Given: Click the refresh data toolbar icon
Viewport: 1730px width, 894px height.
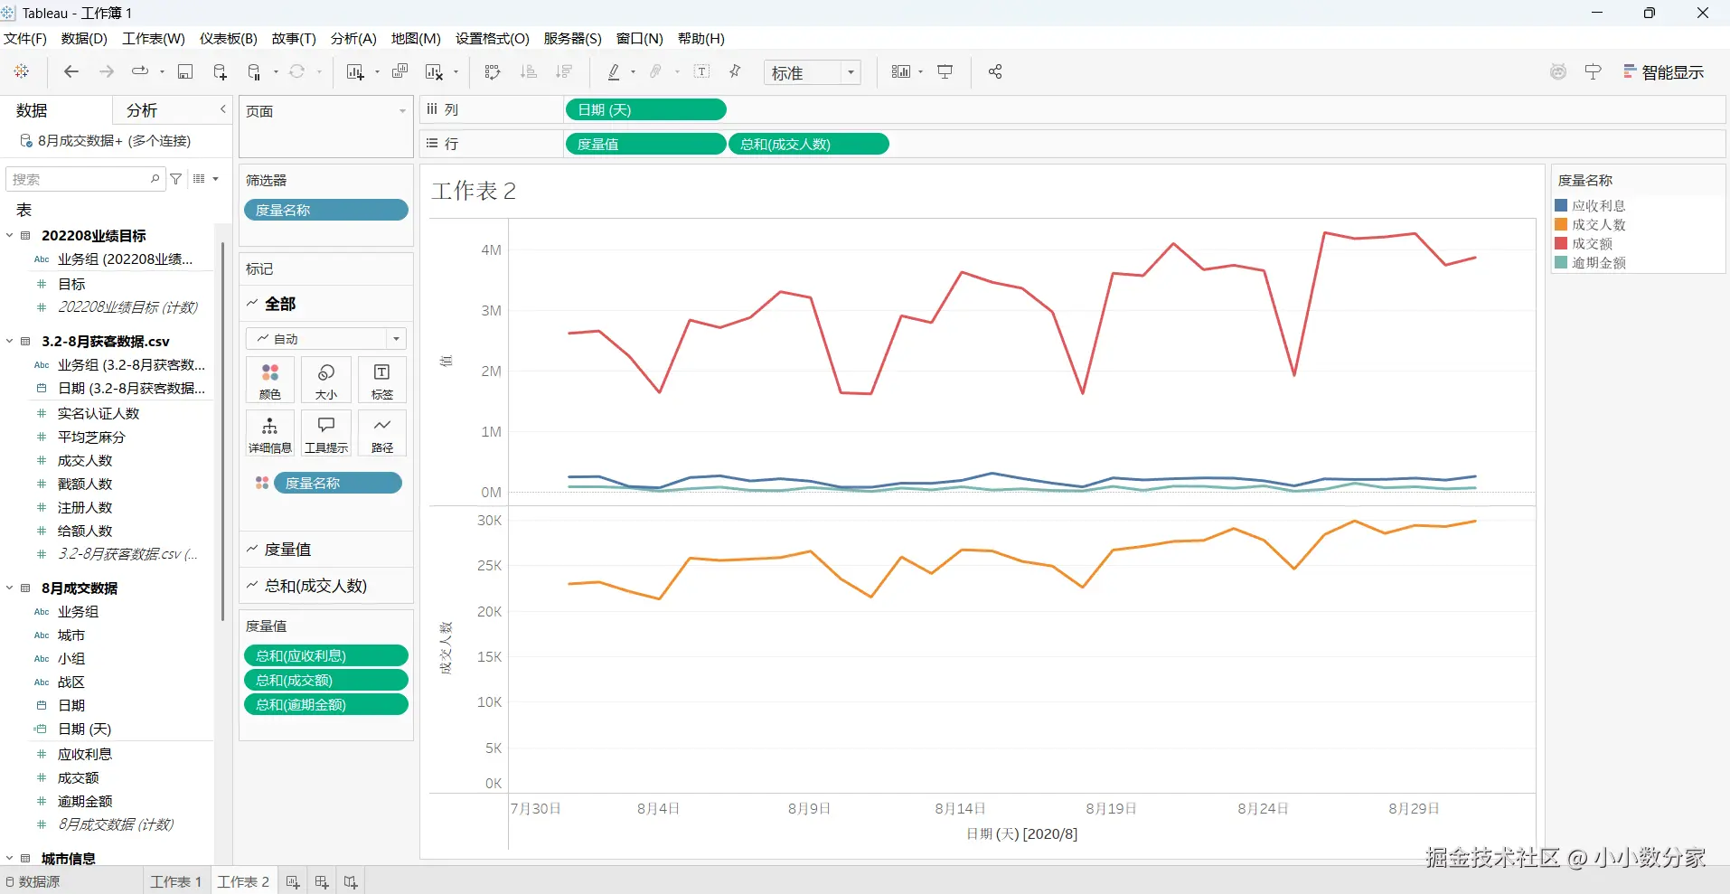Looking at the screenshot, I should (296, 71).
